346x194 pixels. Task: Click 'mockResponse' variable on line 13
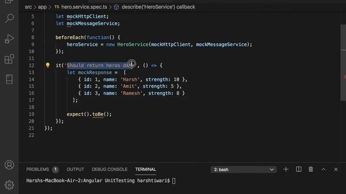95,72
